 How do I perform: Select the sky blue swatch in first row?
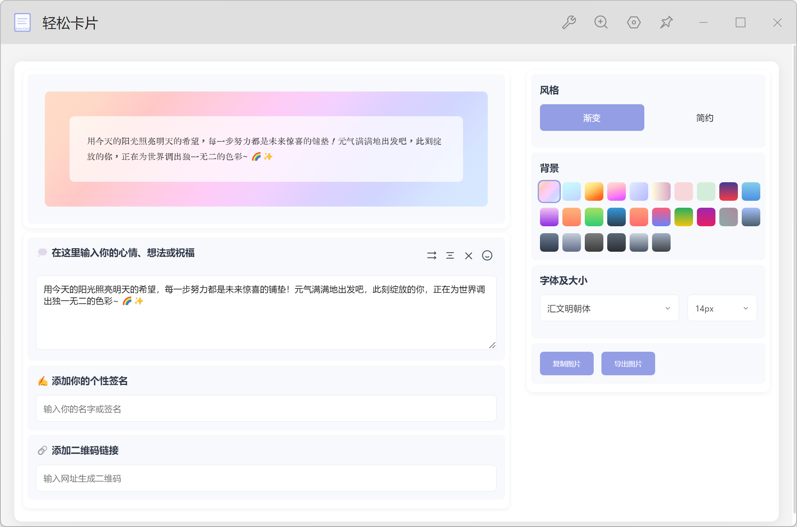pos(751,191)
